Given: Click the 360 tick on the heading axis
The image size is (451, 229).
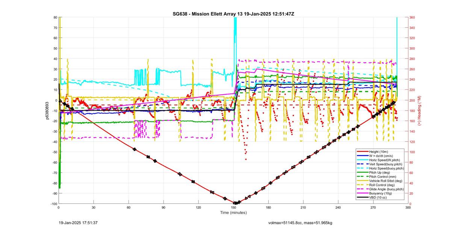Looking at the screenshot, I should tap(413, 17).
